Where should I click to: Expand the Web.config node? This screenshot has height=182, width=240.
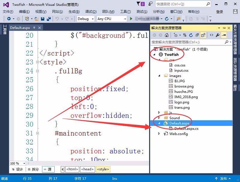click(159, 134)
